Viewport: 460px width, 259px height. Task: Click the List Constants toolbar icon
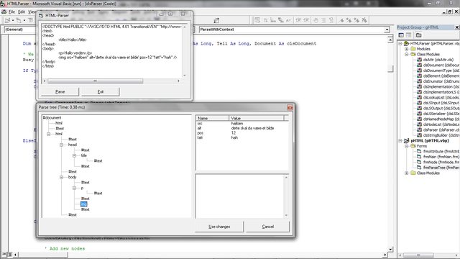click(x=265, y=20)
